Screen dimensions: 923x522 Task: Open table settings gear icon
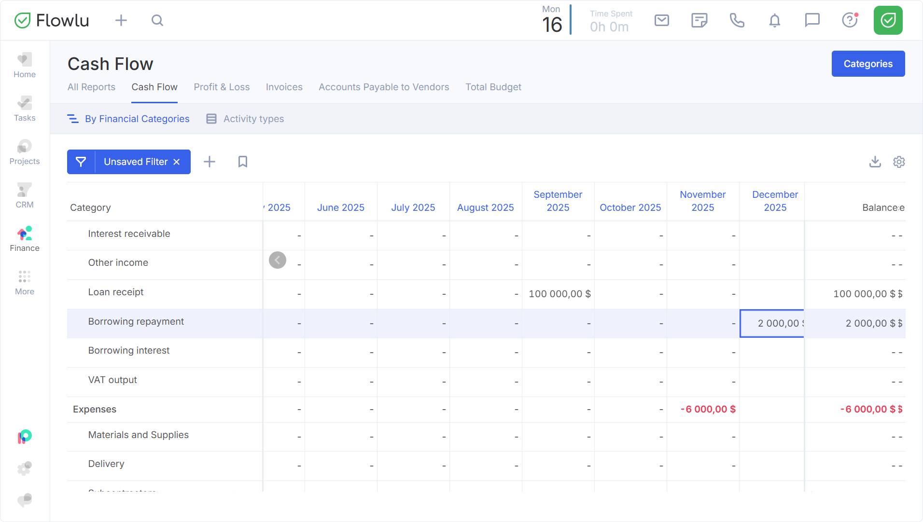point(898,162)
